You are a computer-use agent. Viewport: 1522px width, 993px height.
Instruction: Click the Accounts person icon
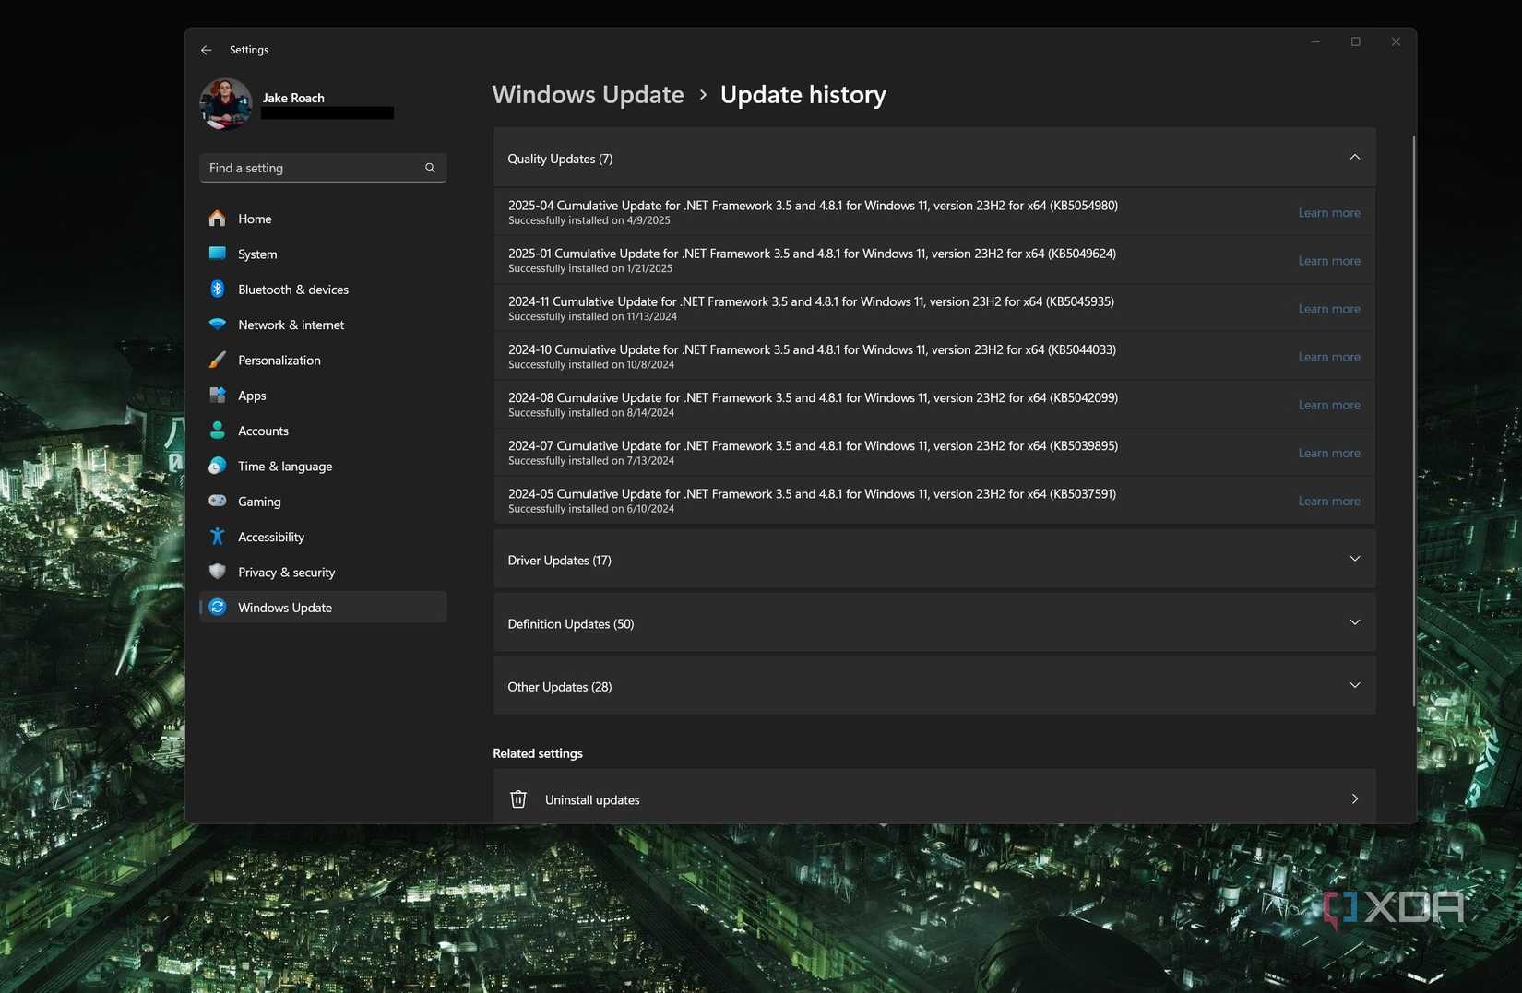218,431
